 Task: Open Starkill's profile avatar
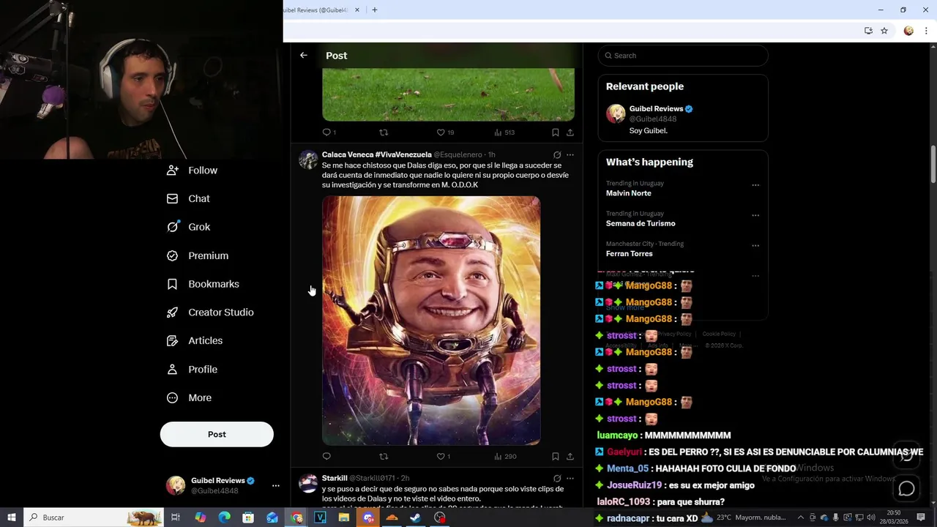308,483
